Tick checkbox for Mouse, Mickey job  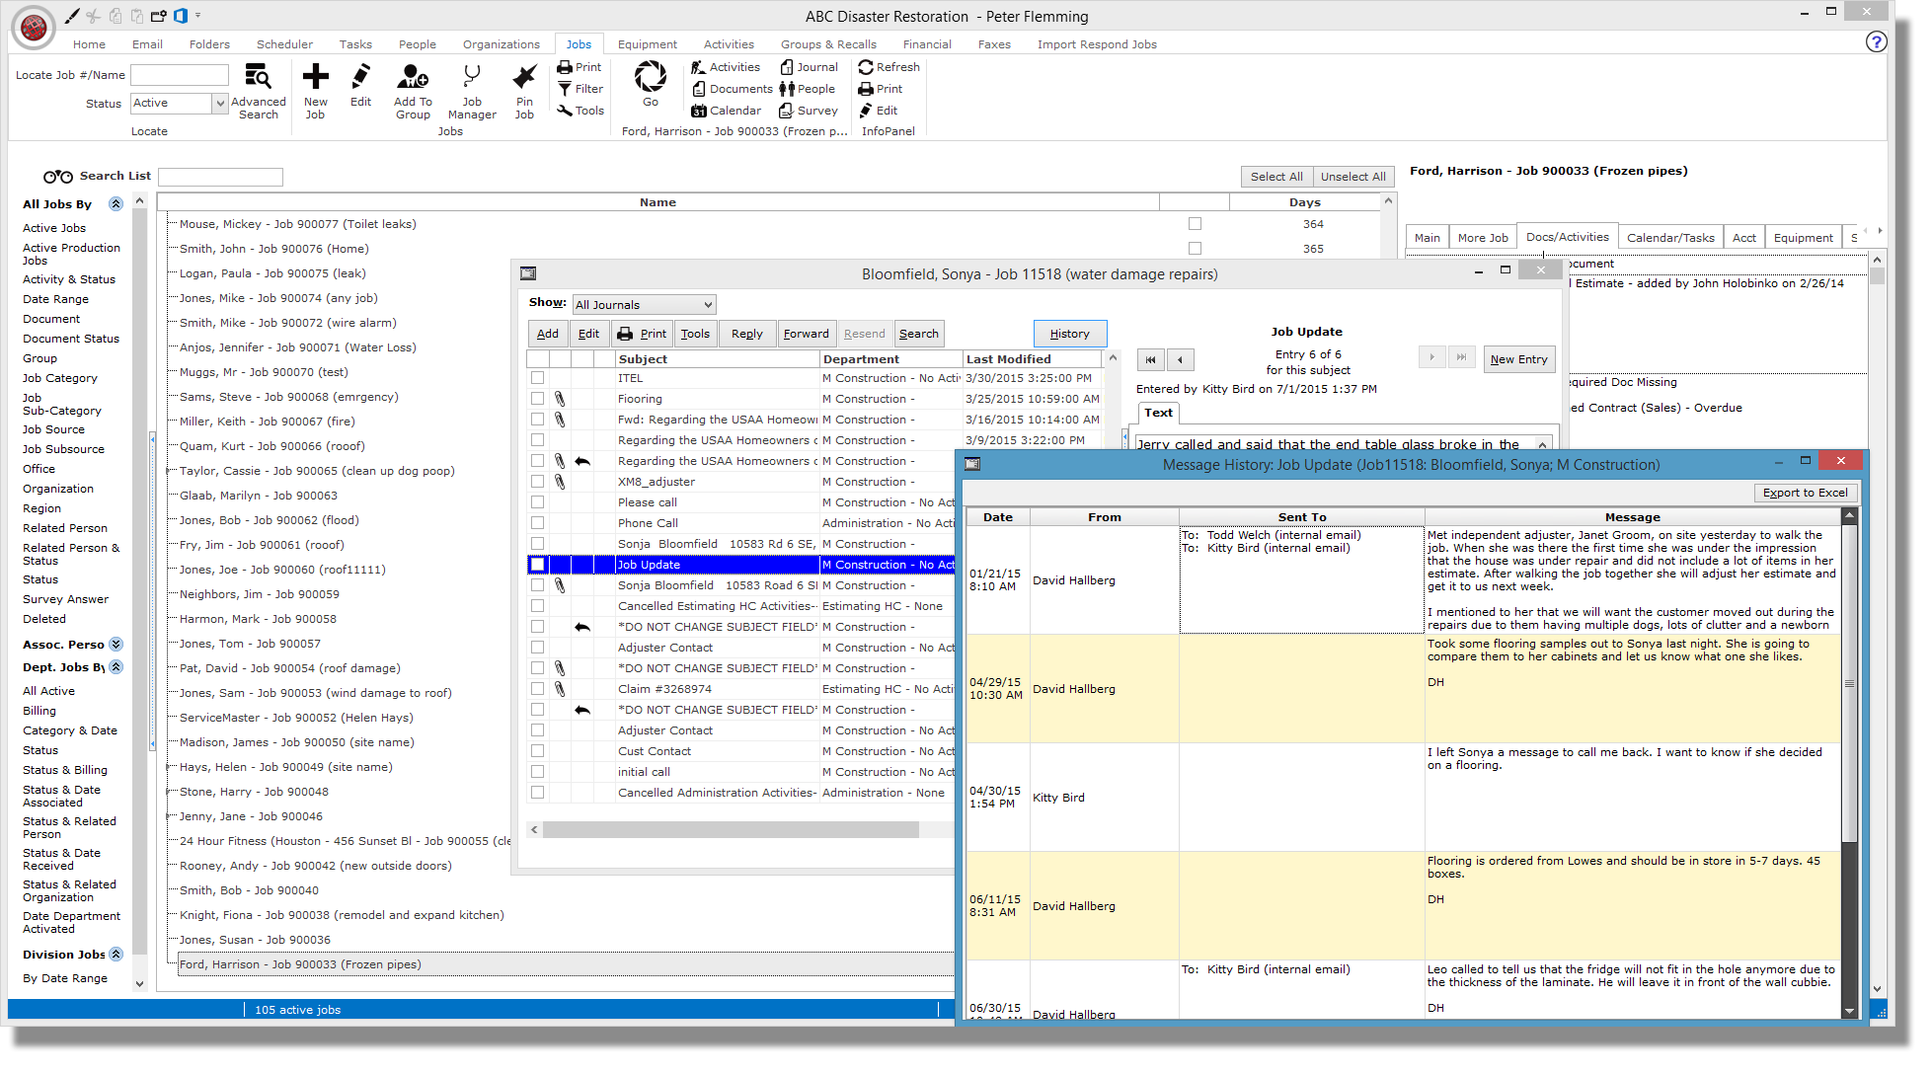pos(1195,224)
